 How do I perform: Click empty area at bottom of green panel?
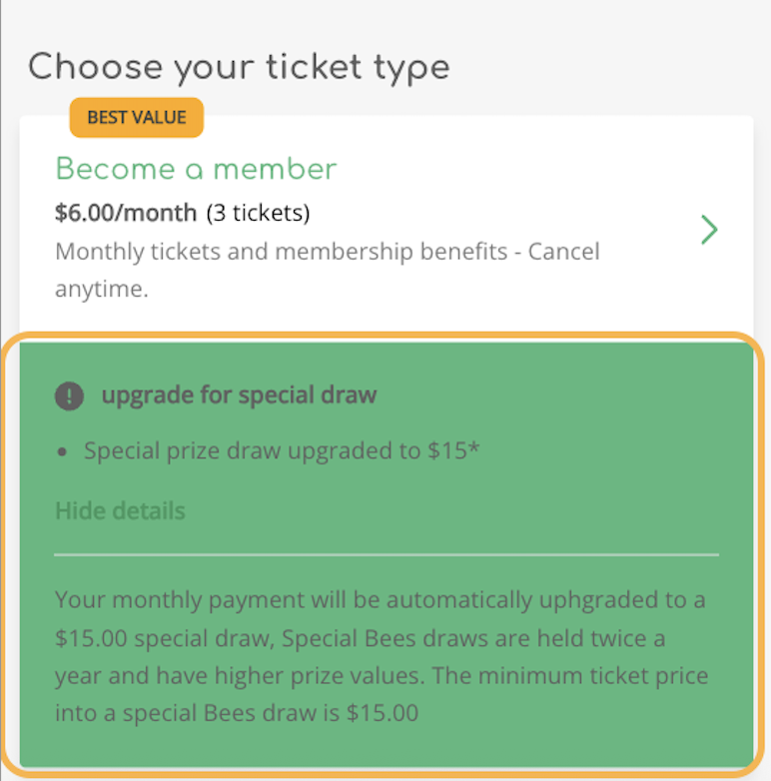click(386, 749)
